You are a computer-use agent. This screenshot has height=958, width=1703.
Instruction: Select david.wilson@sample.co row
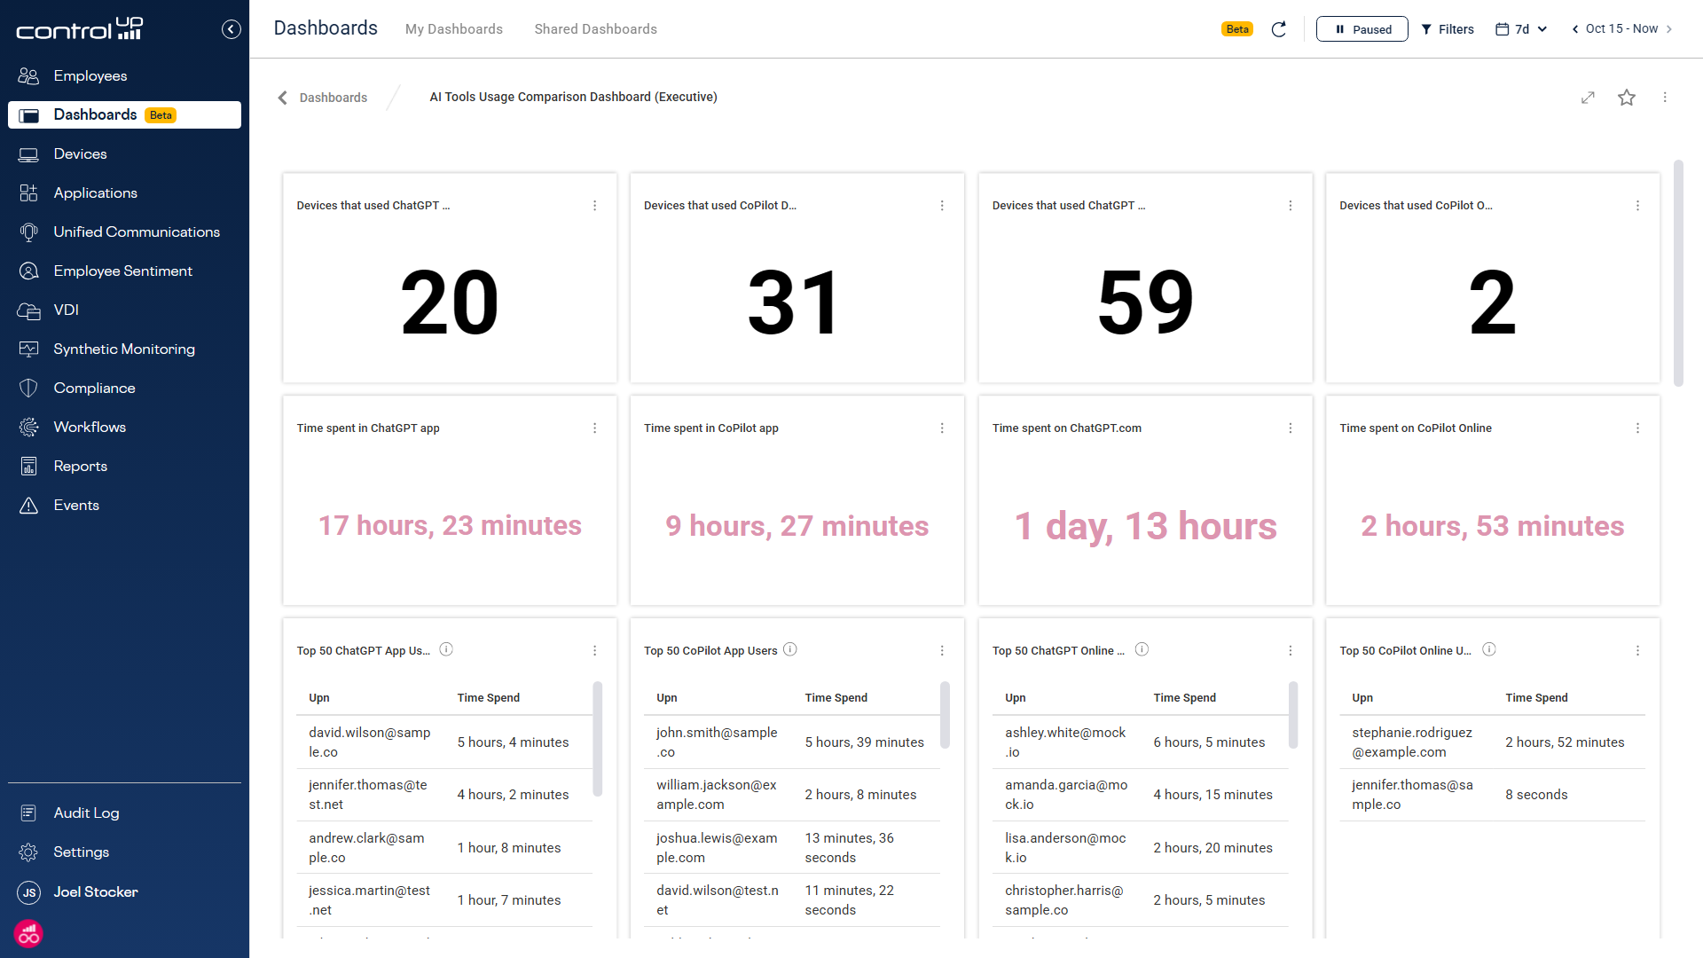click(x=444, y=742)
